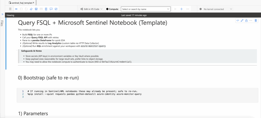Image resolution: width=261 pixels, height=118 pixels.
Task: Click the stop (interrupt kernel) square icon
Action: [x=21, y=9]
